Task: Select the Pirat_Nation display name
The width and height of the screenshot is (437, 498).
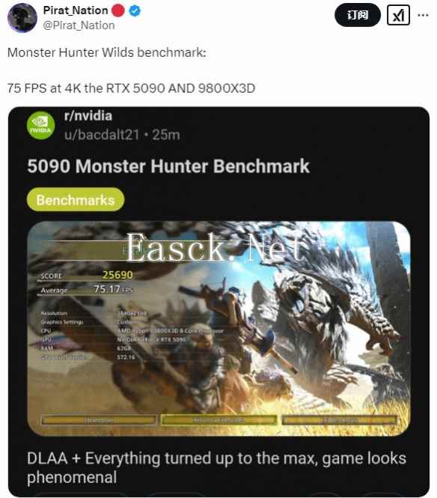Action: (76, 10)
